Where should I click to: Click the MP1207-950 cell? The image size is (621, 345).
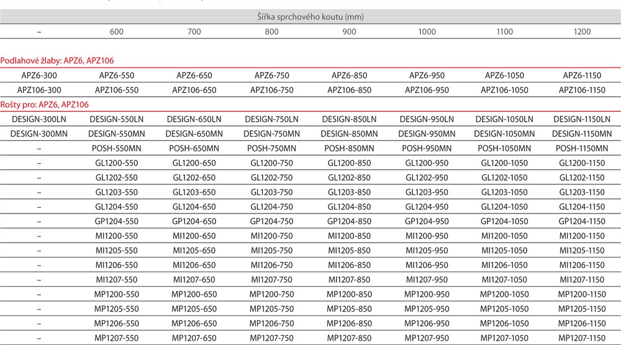tap(427, 338)
